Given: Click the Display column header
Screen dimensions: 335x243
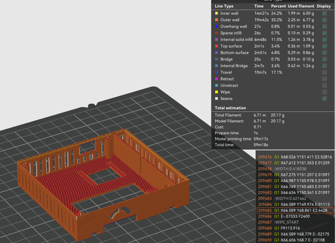Looking at the screenshot, I should coord(324,6).
